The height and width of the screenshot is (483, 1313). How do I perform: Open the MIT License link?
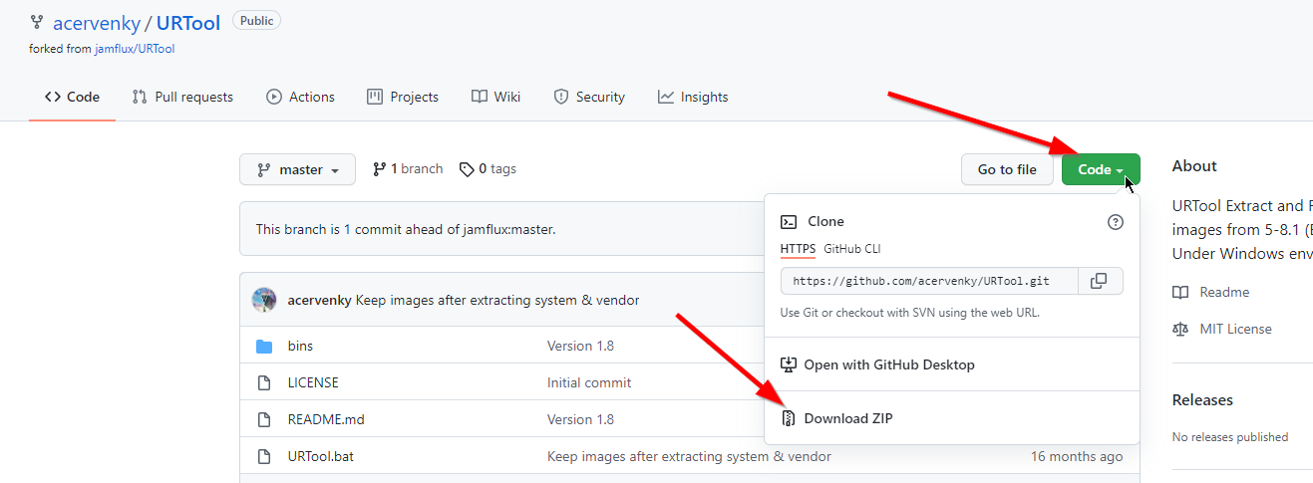tap(1235, 329)
